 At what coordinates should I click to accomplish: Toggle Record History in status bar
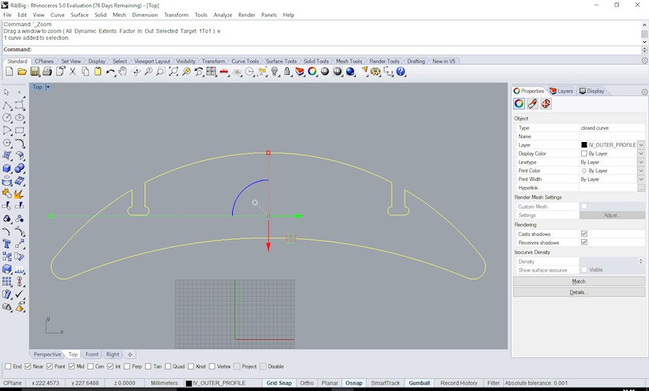click(x=459, y=383)
